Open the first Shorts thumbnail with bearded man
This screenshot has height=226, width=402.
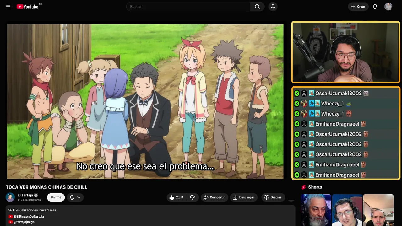click(316, 210)
